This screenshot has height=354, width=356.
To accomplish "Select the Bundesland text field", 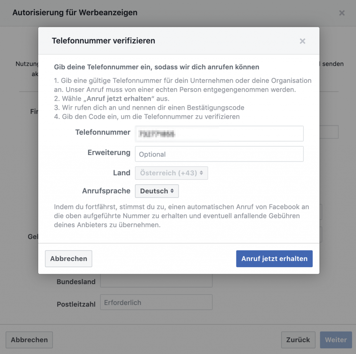I will point(156,281).
